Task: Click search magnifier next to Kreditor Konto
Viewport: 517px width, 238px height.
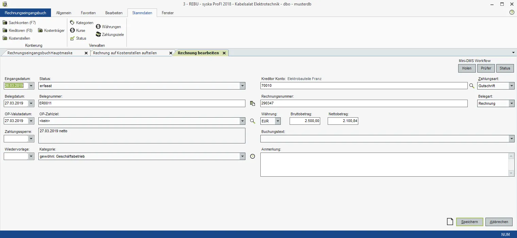Action: click(472, 86)
